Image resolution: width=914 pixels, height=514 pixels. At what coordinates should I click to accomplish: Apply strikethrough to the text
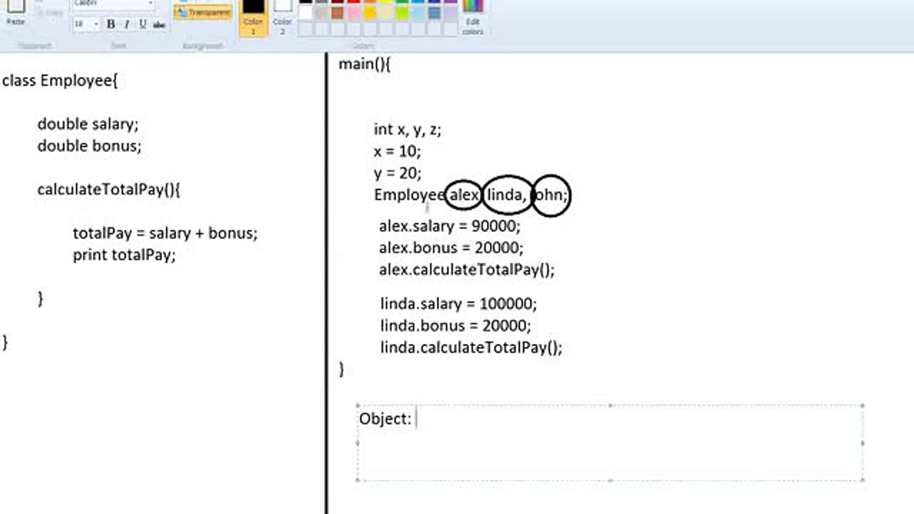pyautogui.click(x=159, y=25)
